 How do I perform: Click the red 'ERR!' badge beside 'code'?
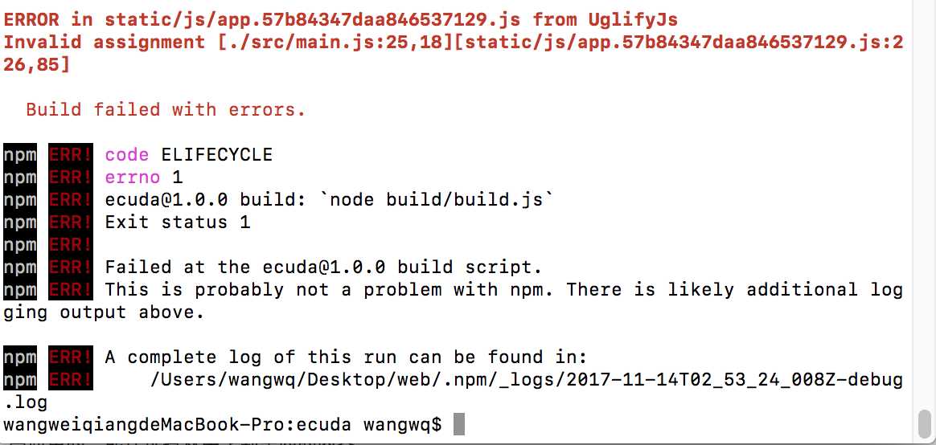[70, 154]
